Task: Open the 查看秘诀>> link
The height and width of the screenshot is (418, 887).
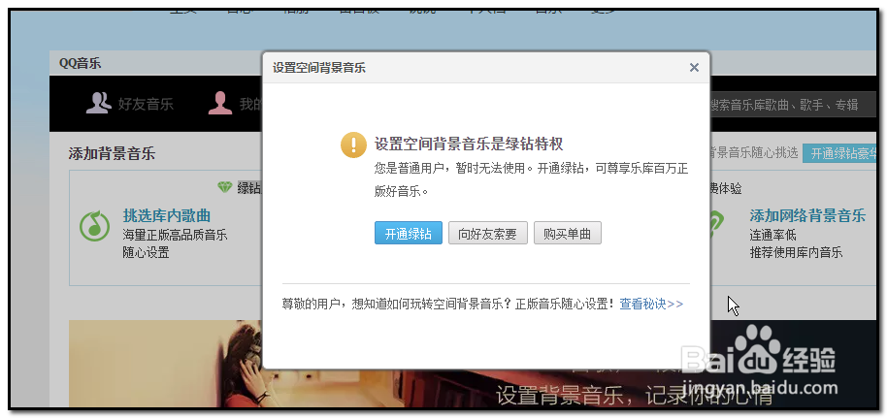Action: pos(651,304)
